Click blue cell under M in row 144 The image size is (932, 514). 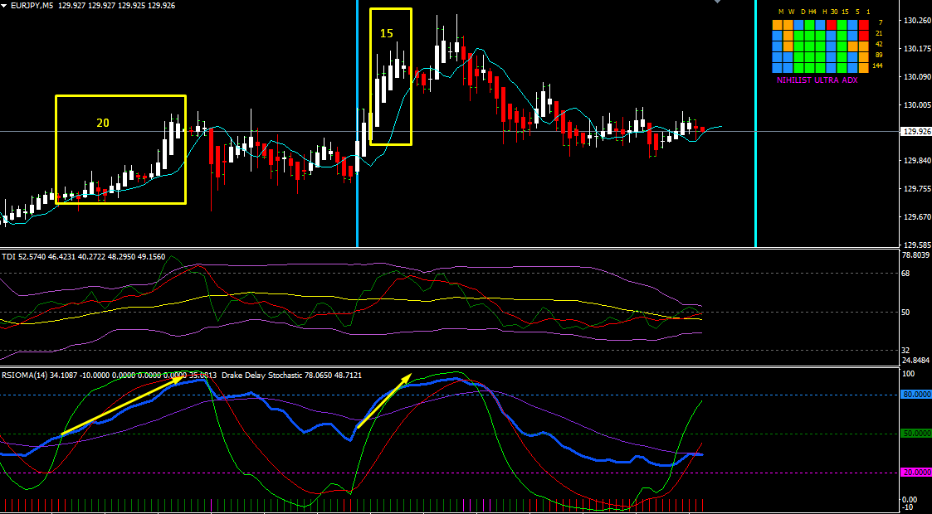pos(778,68)
